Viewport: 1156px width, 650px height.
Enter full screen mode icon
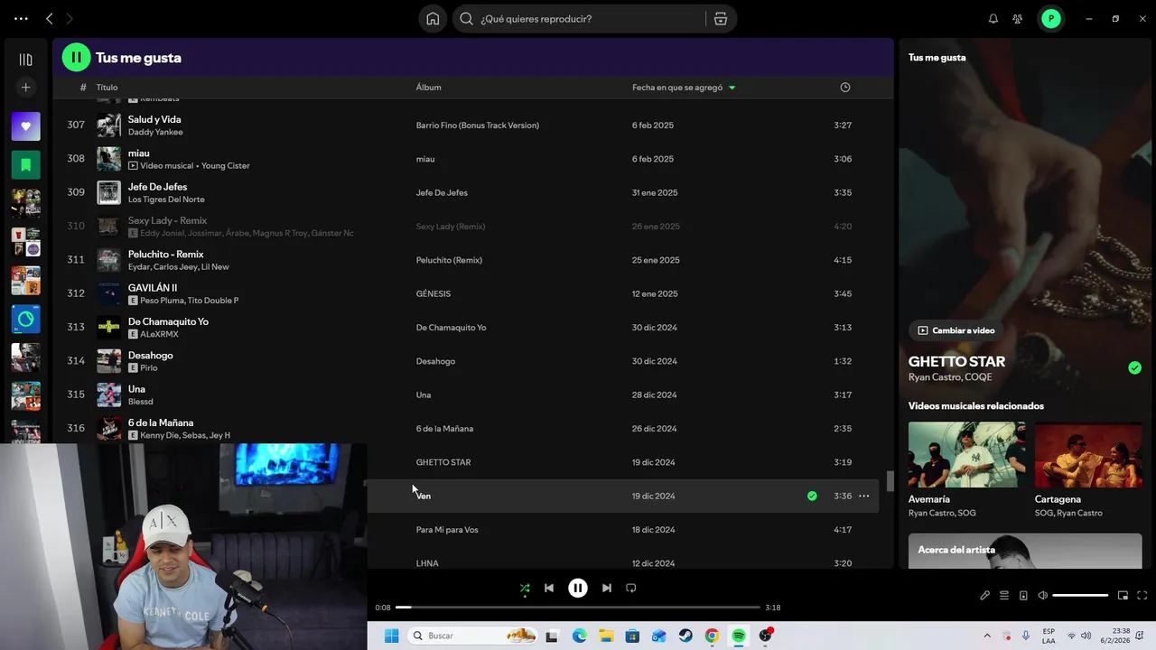pyautogui.click(x=1142, y=596)
